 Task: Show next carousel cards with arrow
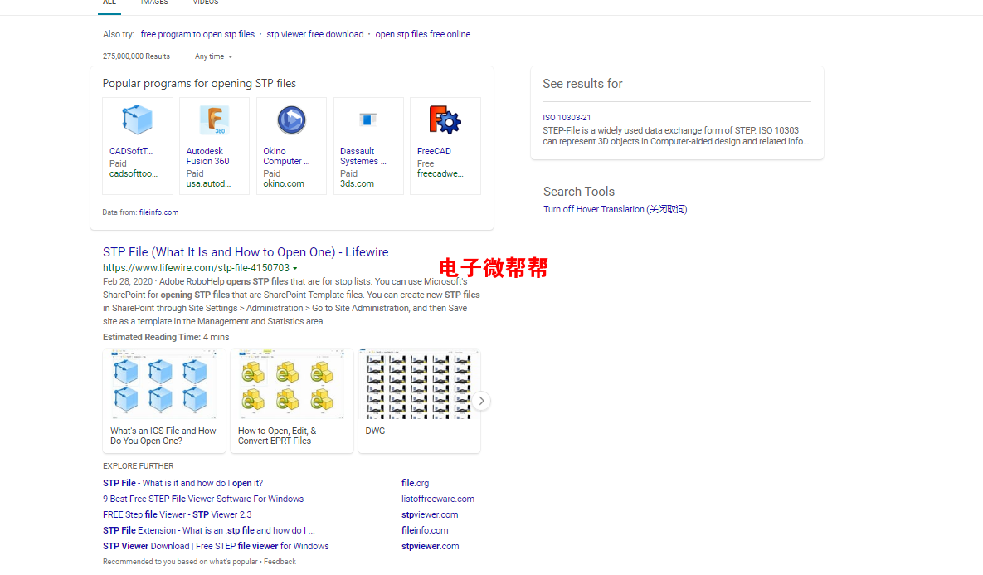tap(481, 401)
